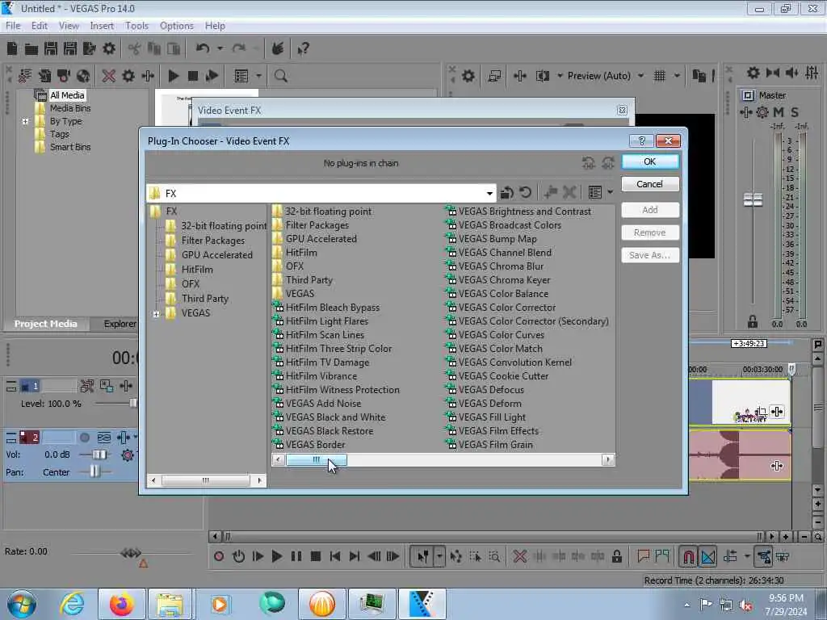Open Master bus properties gear icon
This screenshot has height=620, width=827.
point(754,73)
